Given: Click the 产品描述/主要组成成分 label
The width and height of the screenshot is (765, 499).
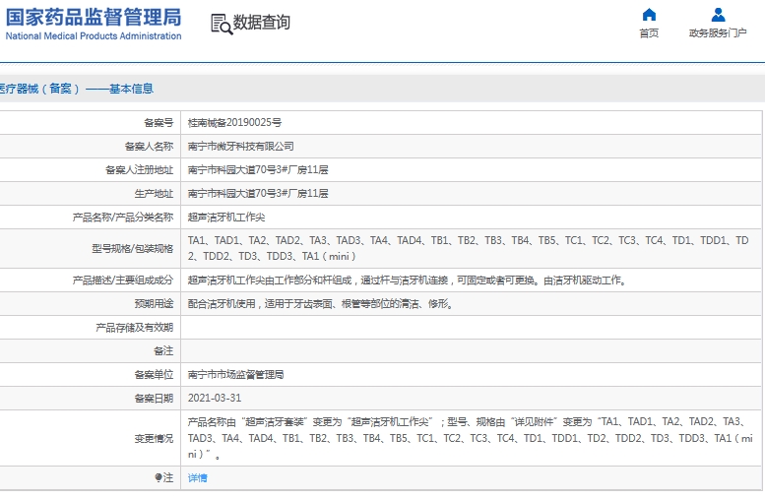Looking at the screenshot, I should [x=123, y=281].
